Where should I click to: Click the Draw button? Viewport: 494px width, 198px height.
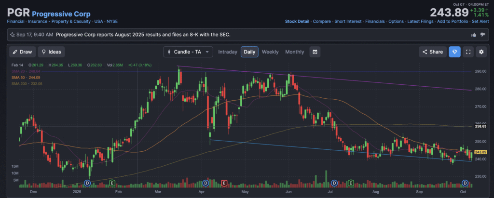[x=21, y=52]
